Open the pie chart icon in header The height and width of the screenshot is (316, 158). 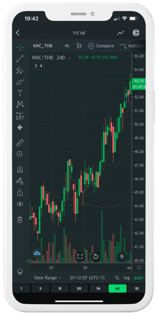pos(136,33)
